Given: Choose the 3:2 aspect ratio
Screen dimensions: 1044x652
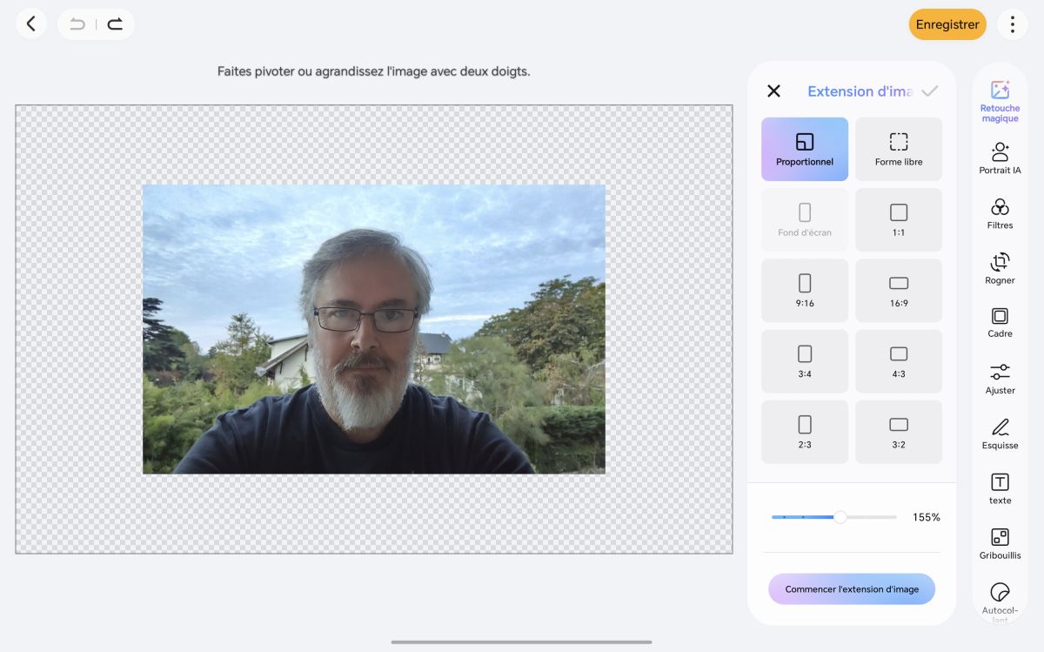Looking at the screenshot, I should point(899,432).
